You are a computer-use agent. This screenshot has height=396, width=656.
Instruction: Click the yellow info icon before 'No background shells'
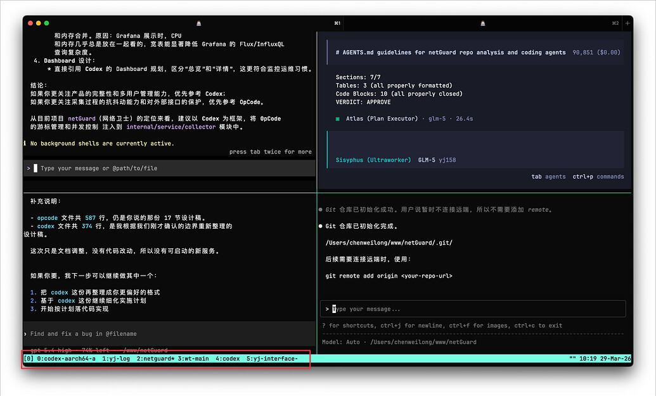coord(25,143)
